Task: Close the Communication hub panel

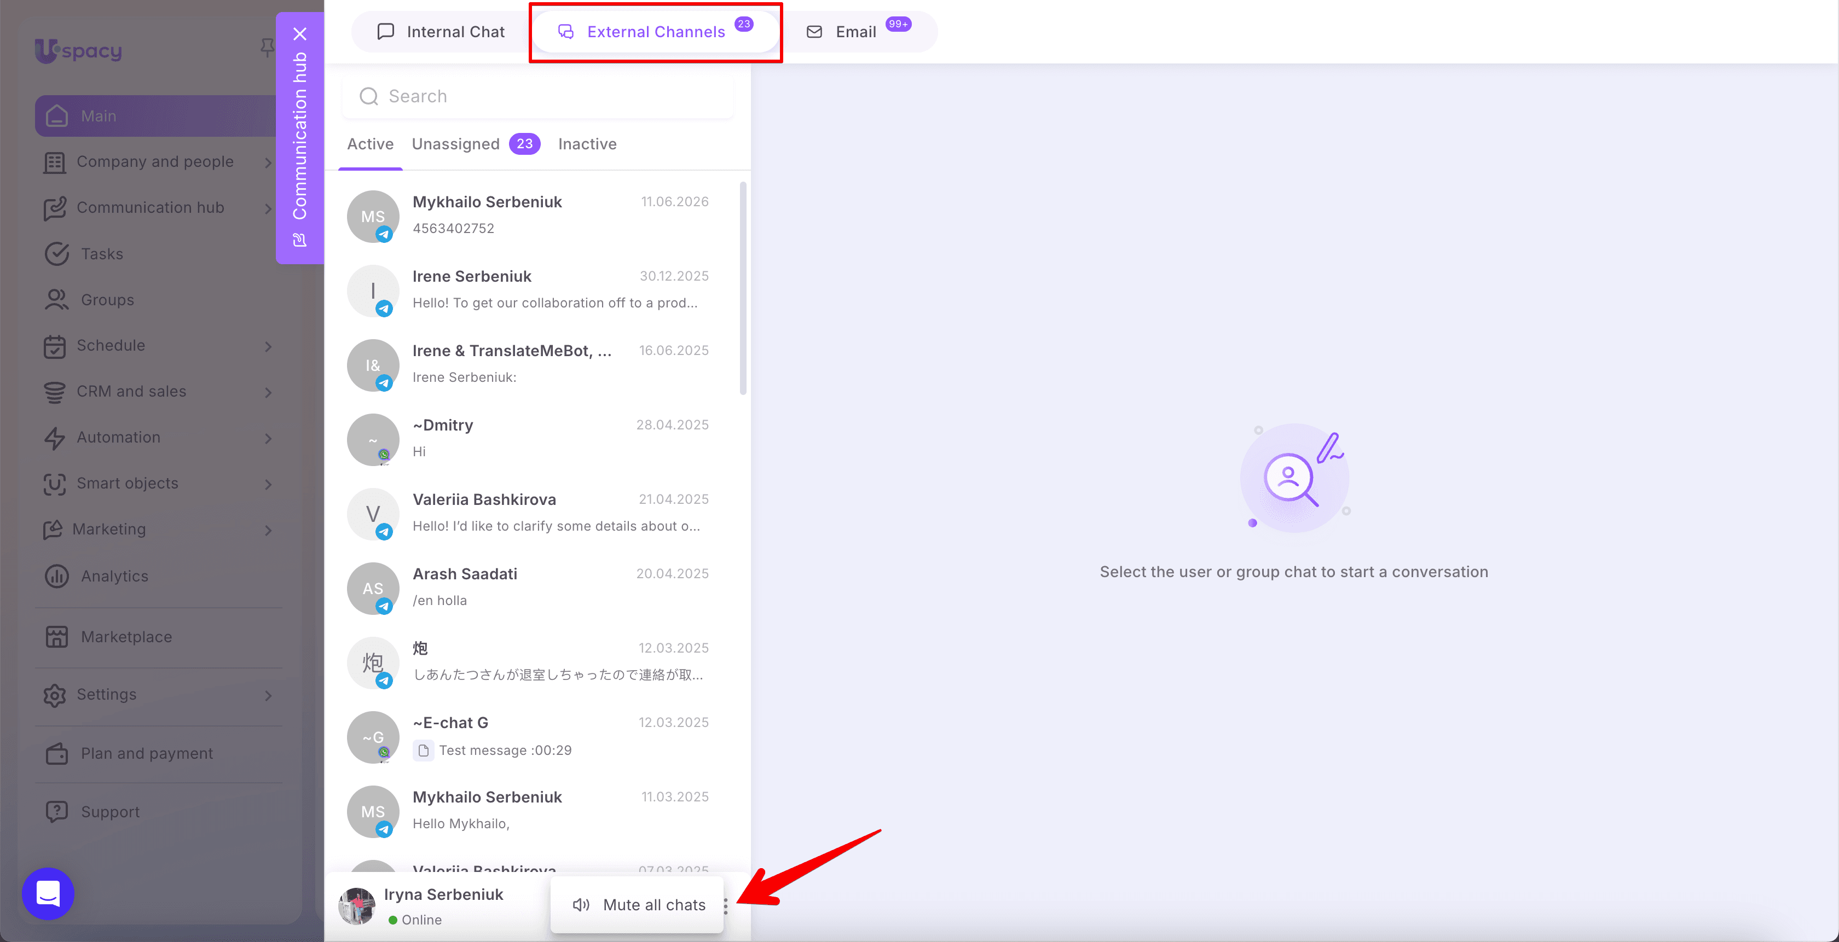Action: [x=300, y=33]
